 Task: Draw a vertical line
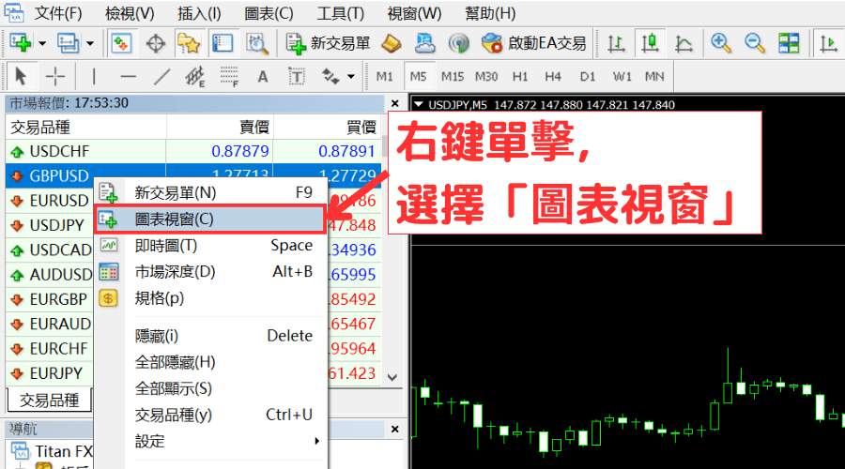pyautogui.click(x=94, y=77)
